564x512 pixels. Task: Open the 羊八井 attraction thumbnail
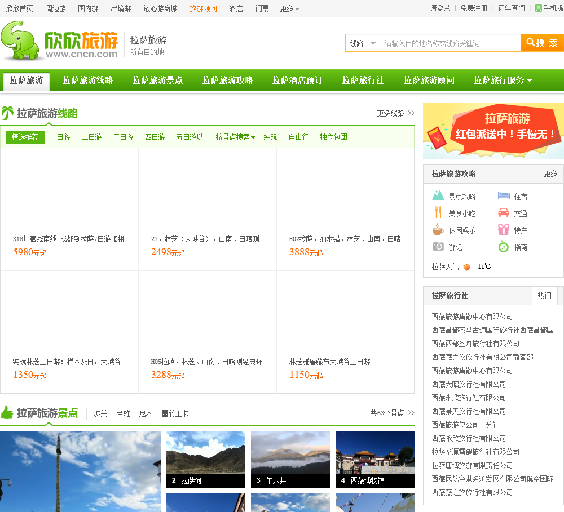[x=290, y=459]
